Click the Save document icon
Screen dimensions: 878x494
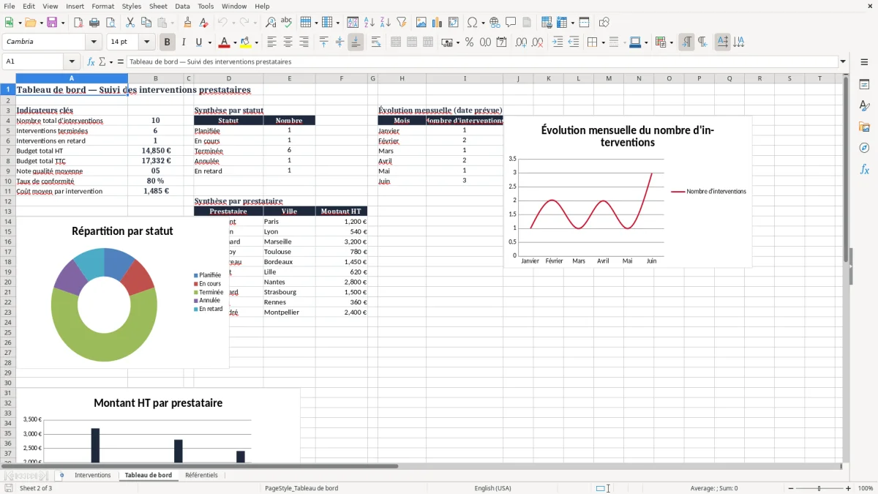(x=52, y=23)
